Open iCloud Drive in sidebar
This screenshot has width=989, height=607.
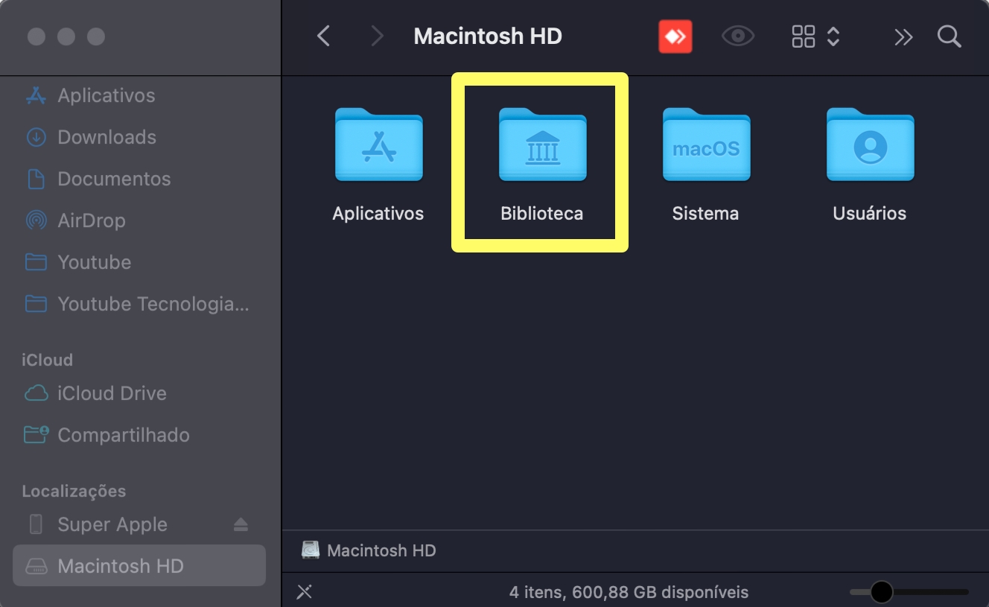point(112,393)
